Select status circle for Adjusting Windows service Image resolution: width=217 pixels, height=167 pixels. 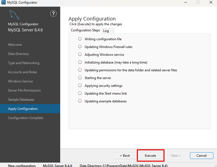[x=80, y=54]
